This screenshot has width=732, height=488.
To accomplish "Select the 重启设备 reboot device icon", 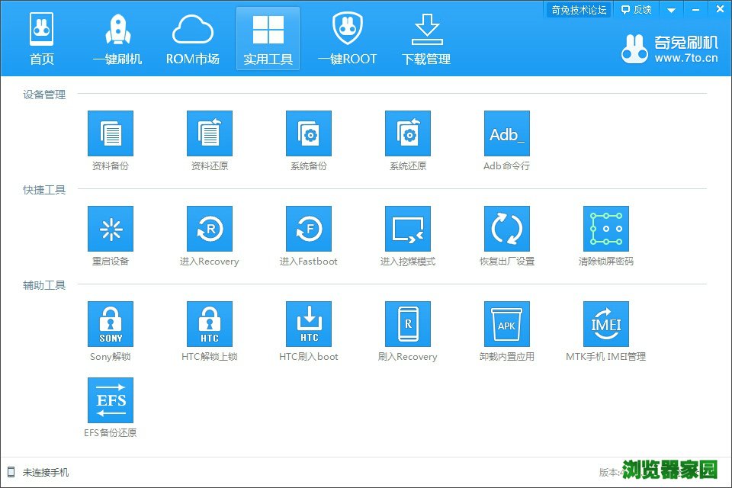I will pyautogui.click(x=111, y=229).
